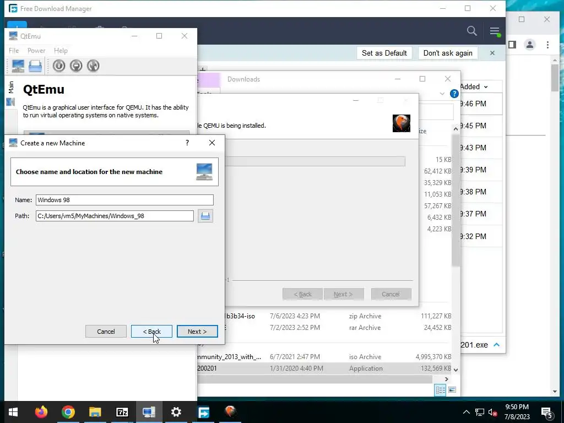Image resolution: width=564 pixels, height=423 pixels.
Task: Select the zip Archive file row 111,227 KB
Action: pos(324,316)
